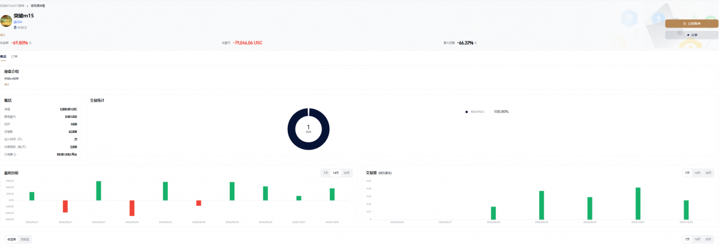Click the small trader avatar icon under 进行中
719x247 pixels.
pos(15,28)
